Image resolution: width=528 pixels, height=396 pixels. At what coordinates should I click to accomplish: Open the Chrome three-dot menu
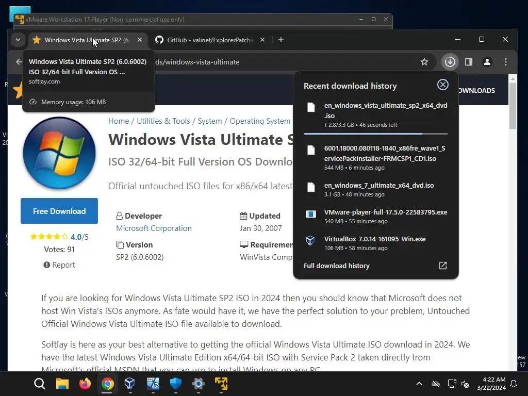click(x=505, y=62)
